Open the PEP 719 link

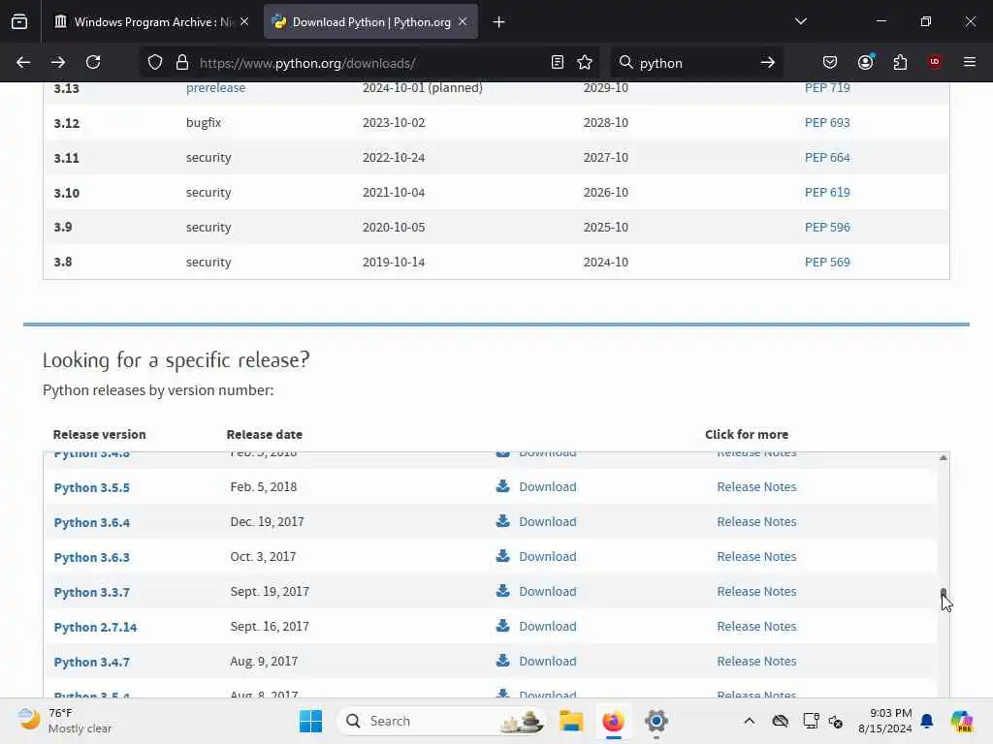[827, 88]
